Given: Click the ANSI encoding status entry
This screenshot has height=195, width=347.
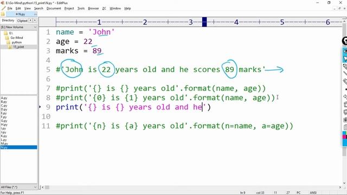Looking at the screenshot, I should click(313, 193).
